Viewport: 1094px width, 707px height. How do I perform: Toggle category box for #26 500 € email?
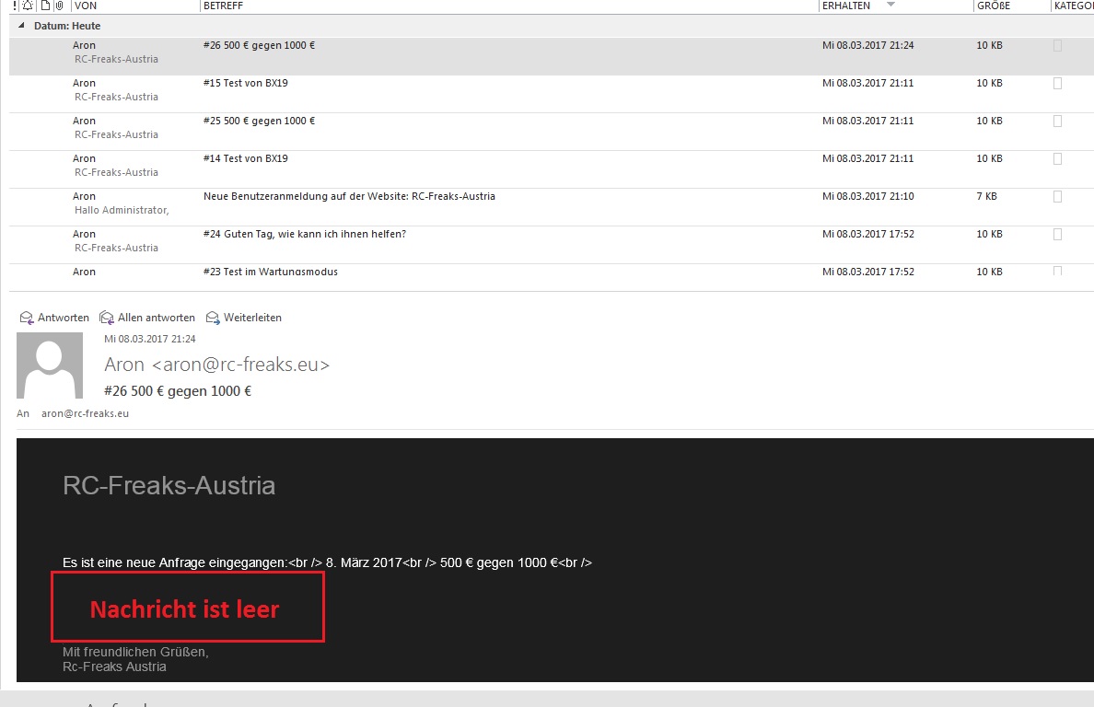(1057, 45)
